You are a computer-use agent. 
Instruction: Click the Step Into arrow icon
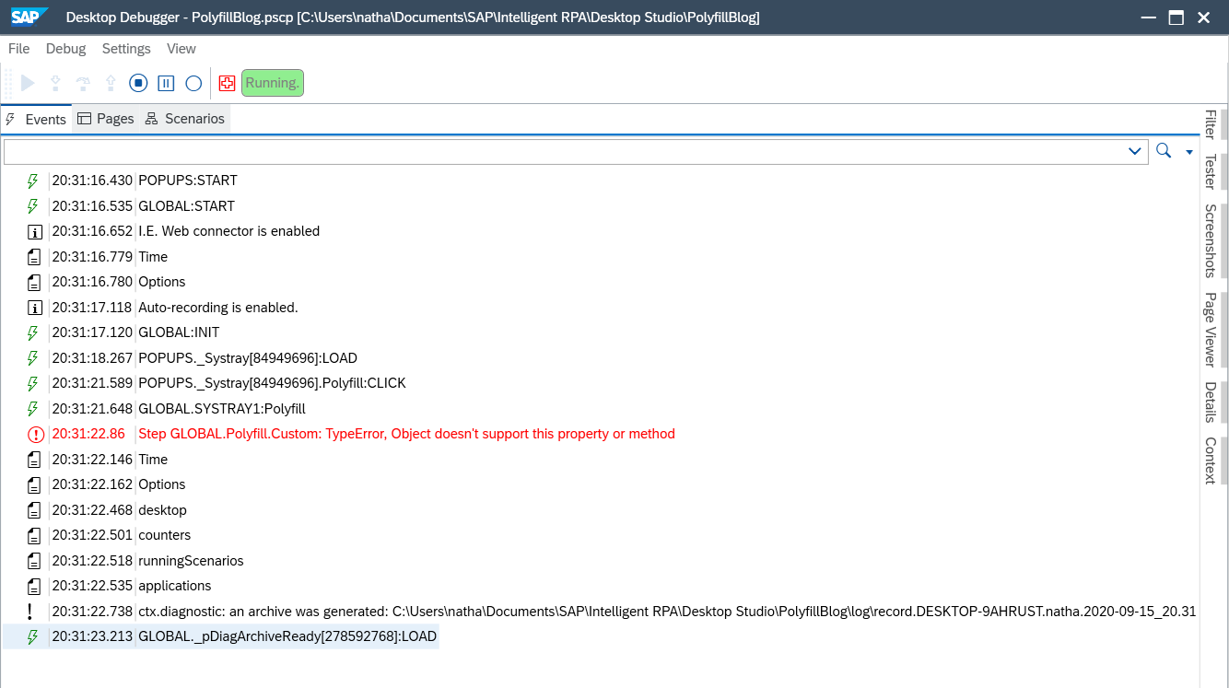55,84
